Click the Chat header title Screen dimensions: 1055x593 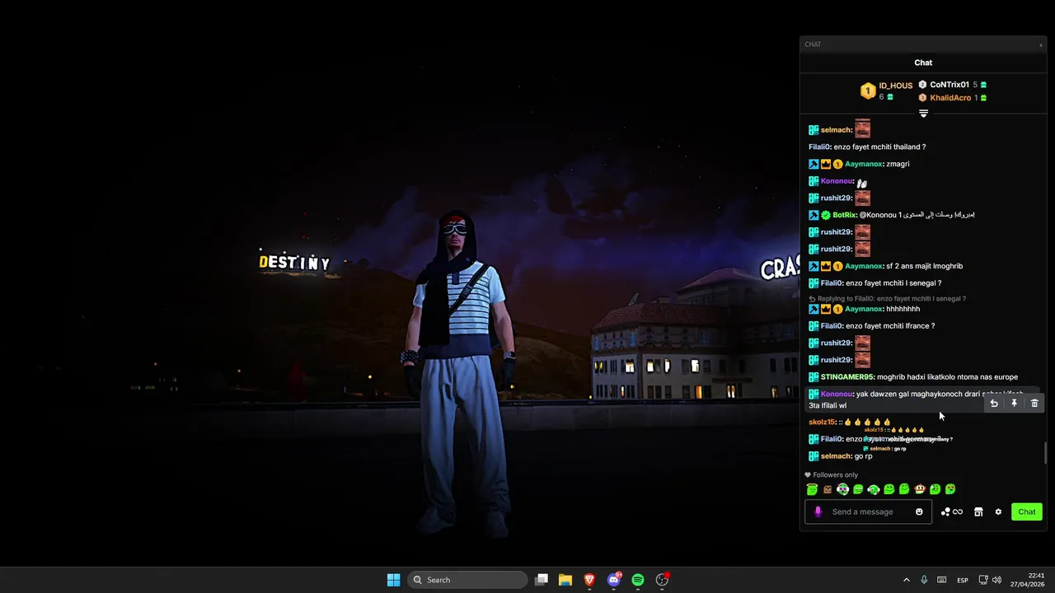[x=923, y=63]
